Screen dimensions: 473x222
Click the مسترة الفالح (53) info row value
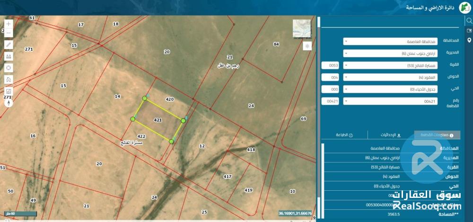pos(385,167)
